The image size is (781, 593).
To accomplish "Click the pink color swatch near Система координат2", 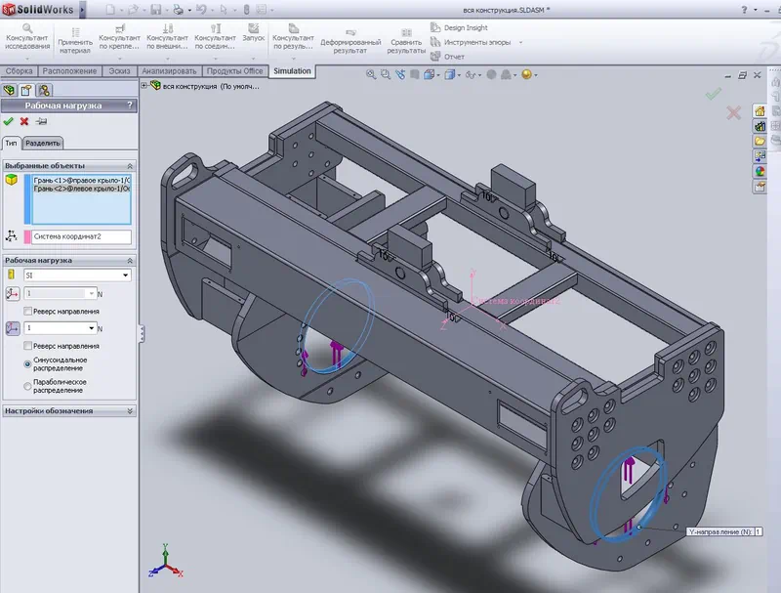I will coord(26,235).
